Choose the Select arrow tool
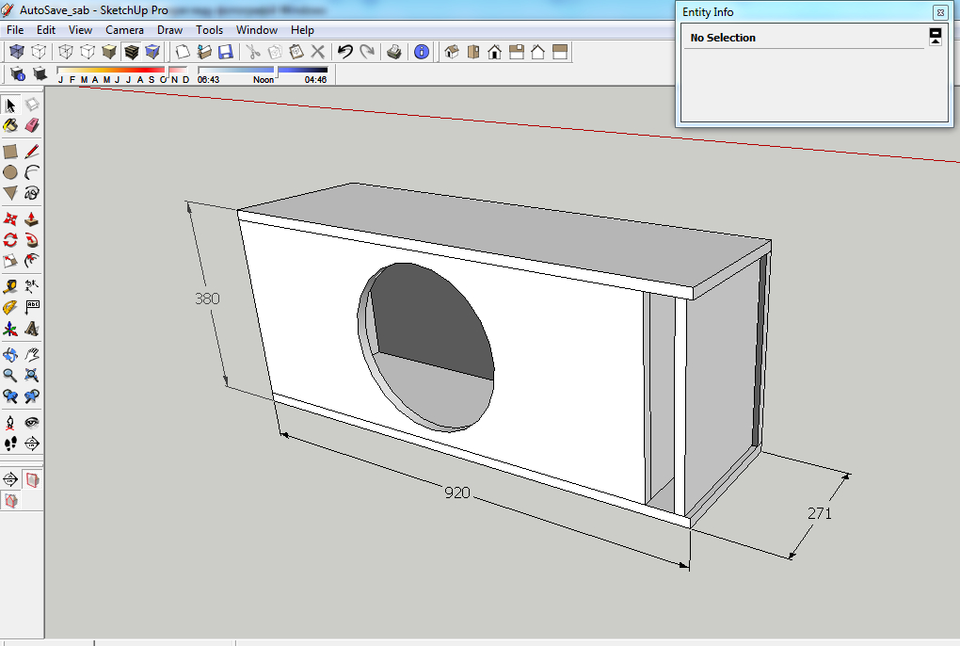960x646 pixels. 10,105
